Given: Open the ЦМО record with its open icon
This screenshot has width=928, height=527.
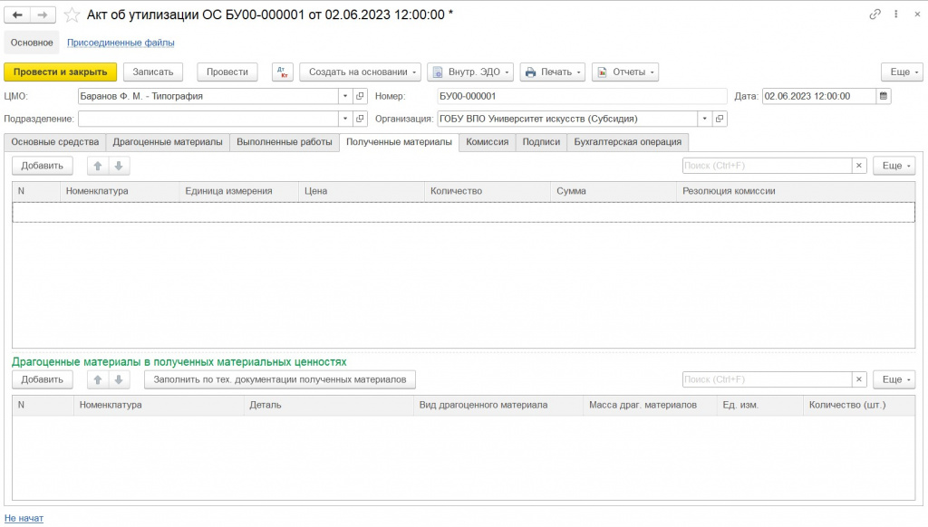Looking at the screenshot, I should coord(360,96).
